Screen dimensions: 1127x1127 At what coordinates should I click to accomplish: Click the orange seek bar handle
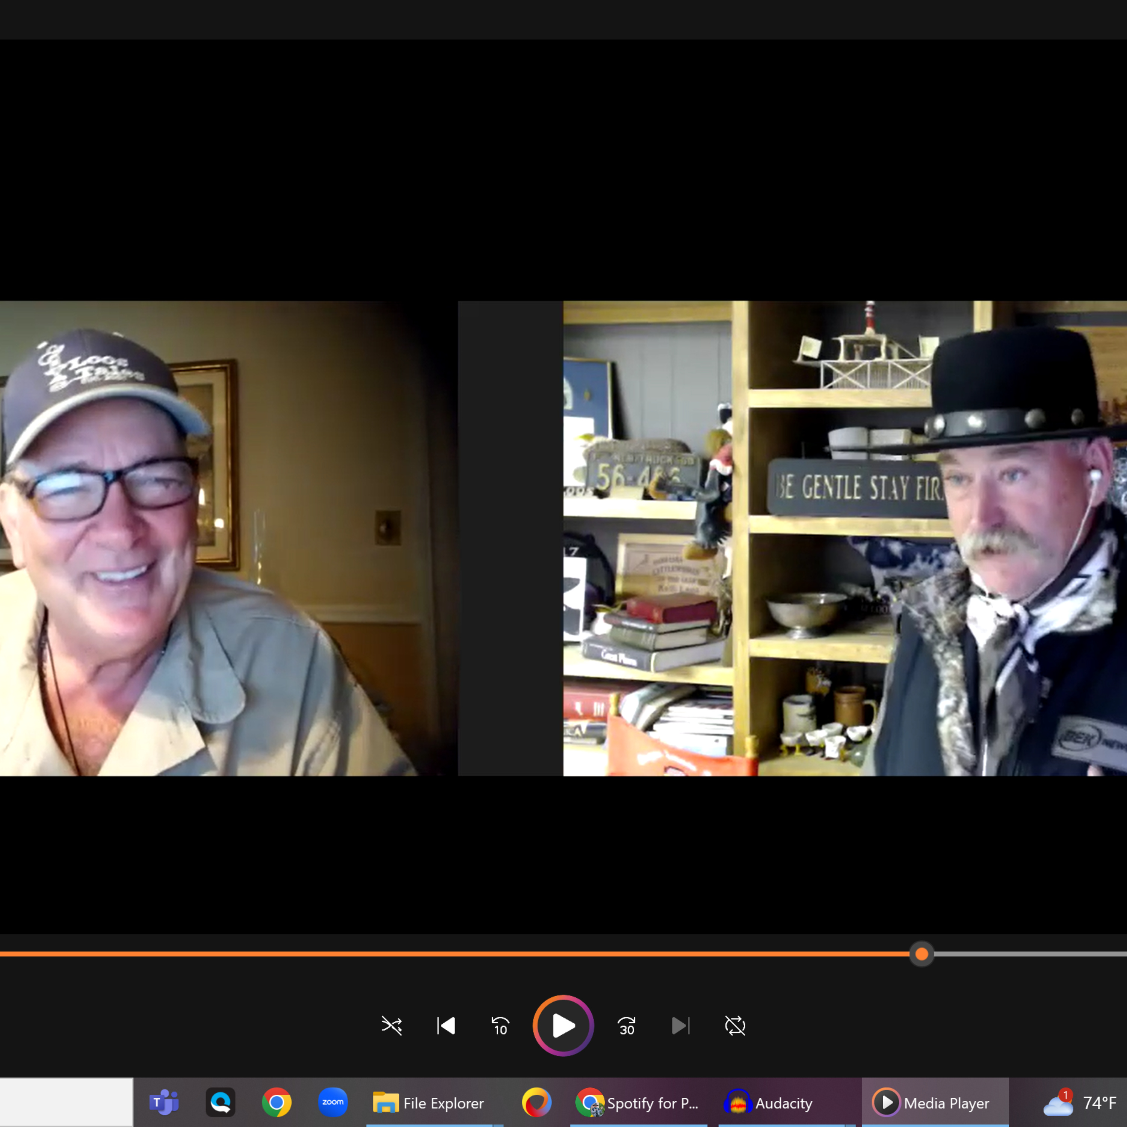tap(922, 954)
